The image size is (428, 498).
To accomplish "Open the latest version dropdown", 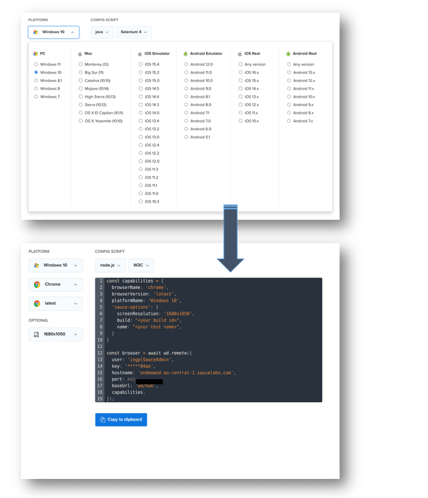I will (56, 304).
